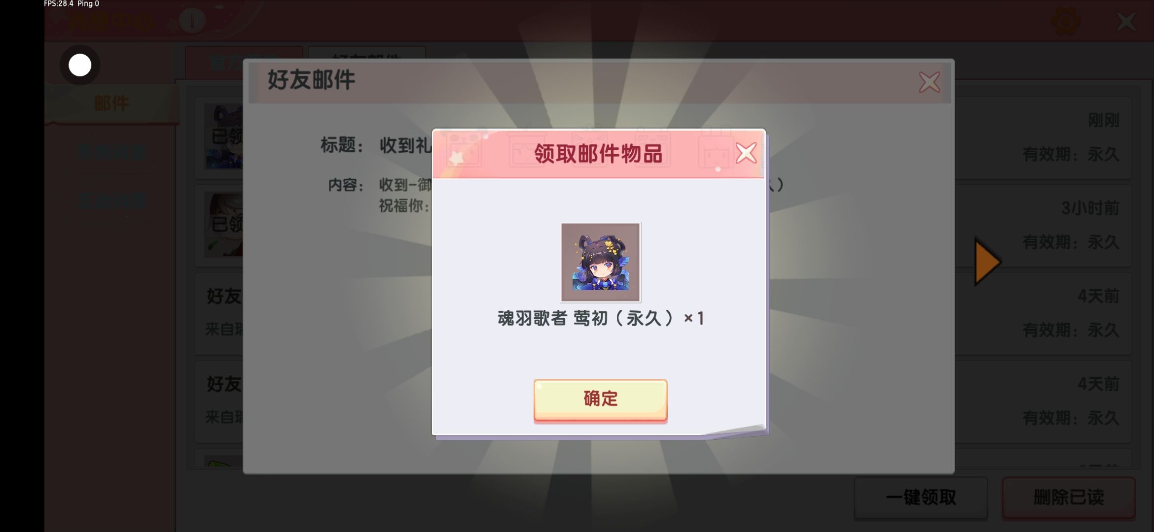Click the 魂羽歌者 莺初 avatar thumbnail

point(600,262)
